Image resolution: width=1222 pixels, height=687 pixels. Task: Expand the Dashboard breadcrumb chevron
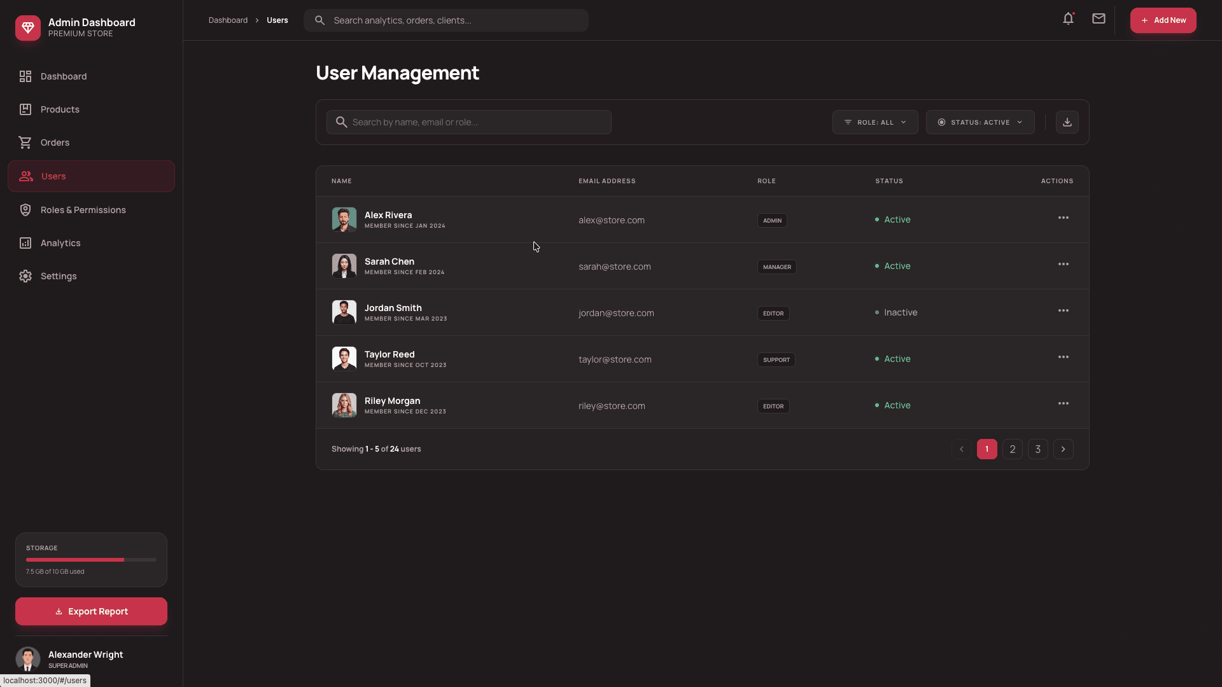tap(256, 20)
